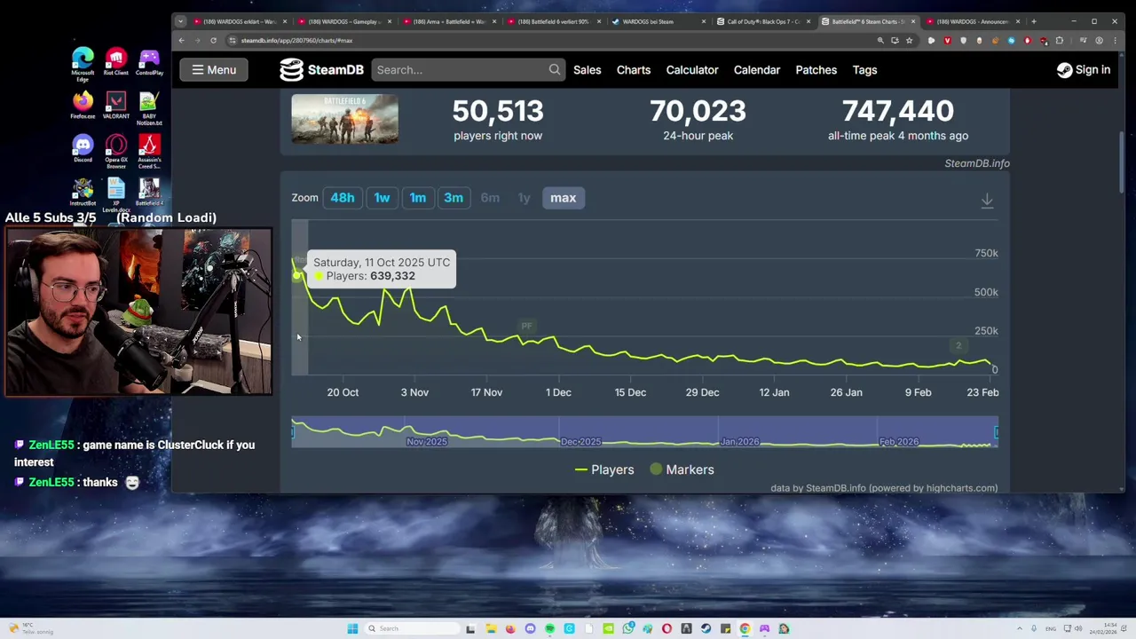Screen dimensions: 1136x639
Task: Show hidden system tray icons chevron
Action: point(1019,628)
